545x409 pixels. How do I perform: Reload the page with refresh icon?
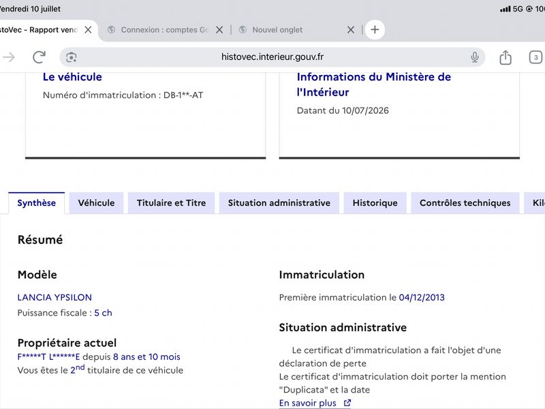[39, 57]
